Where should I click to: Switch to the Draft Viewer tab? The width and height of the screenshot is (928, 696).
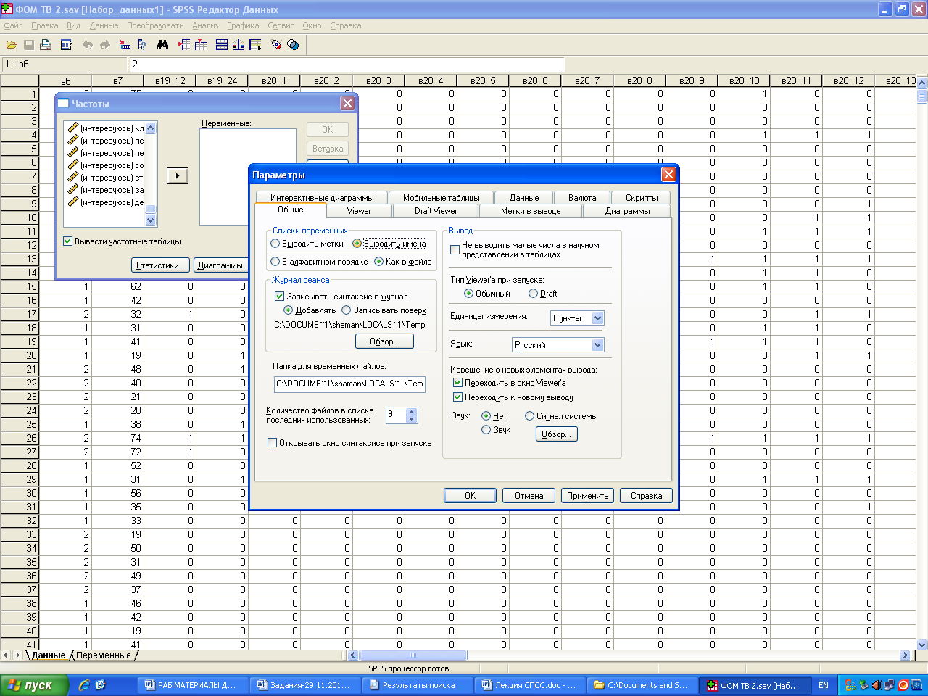pos(436,211)
